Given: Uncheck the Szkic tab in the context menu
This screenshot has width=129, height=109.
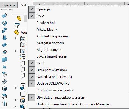Looking at the screenshot, I should click(x=32, y=16).
